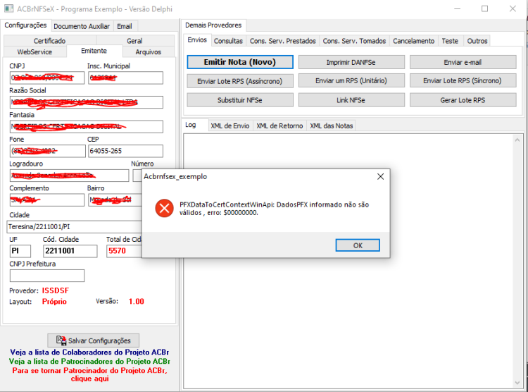The width and height of the screenshot is (528, 392).
Task: Select the Certificado configuration tab
Action: point(49,40)
